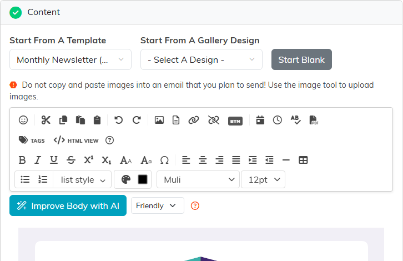The image size is (403, 261).
Task: Open the color palette tool
Action: pyautogui.click(x=125, y=179)
